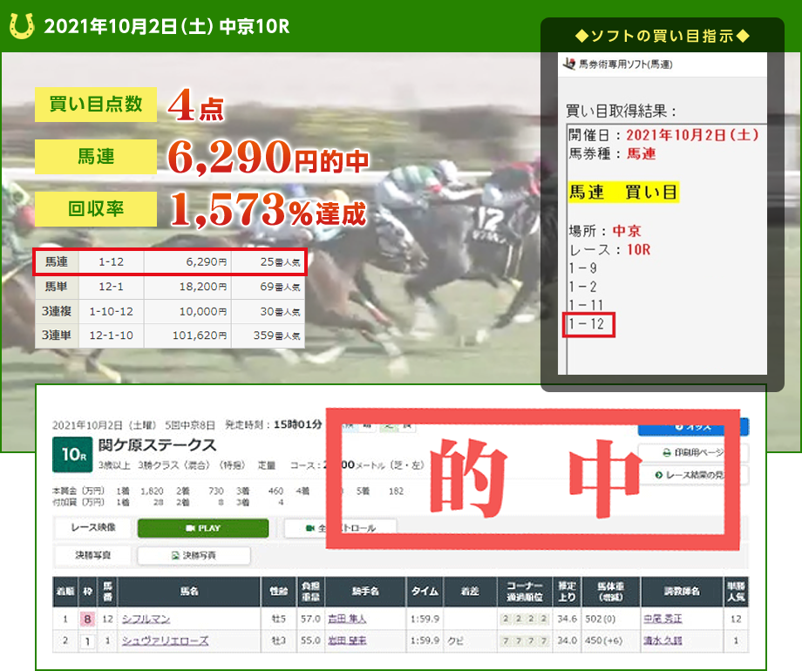The width and height of the screenshot is (802, 671).
Task: Open the レース結果 link button on right
Action: [x=693, y=476]
